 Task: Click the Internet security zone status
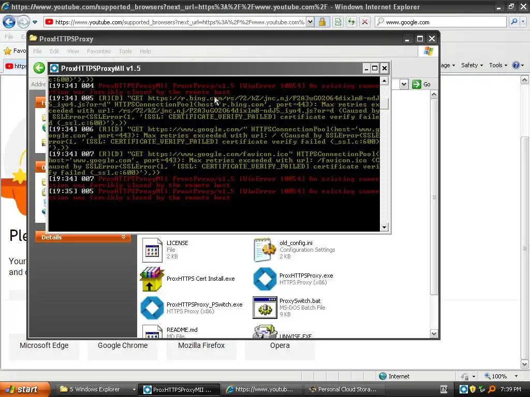394,376
